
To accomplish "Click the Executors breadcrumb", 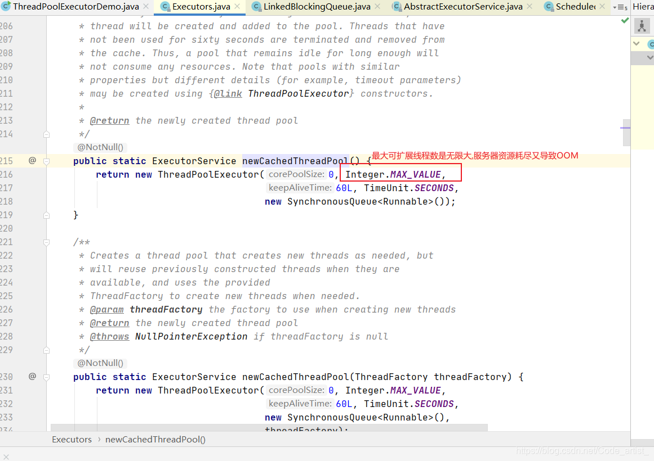I will pos(72,439).
